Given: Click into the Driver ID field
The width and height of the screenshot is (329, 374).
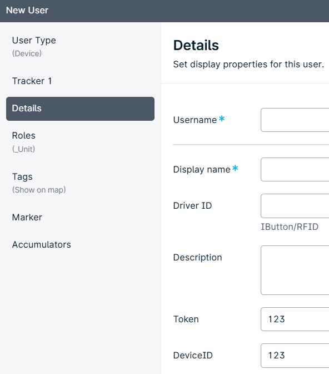Looking at the screenshot, I should tap(295, 206).
